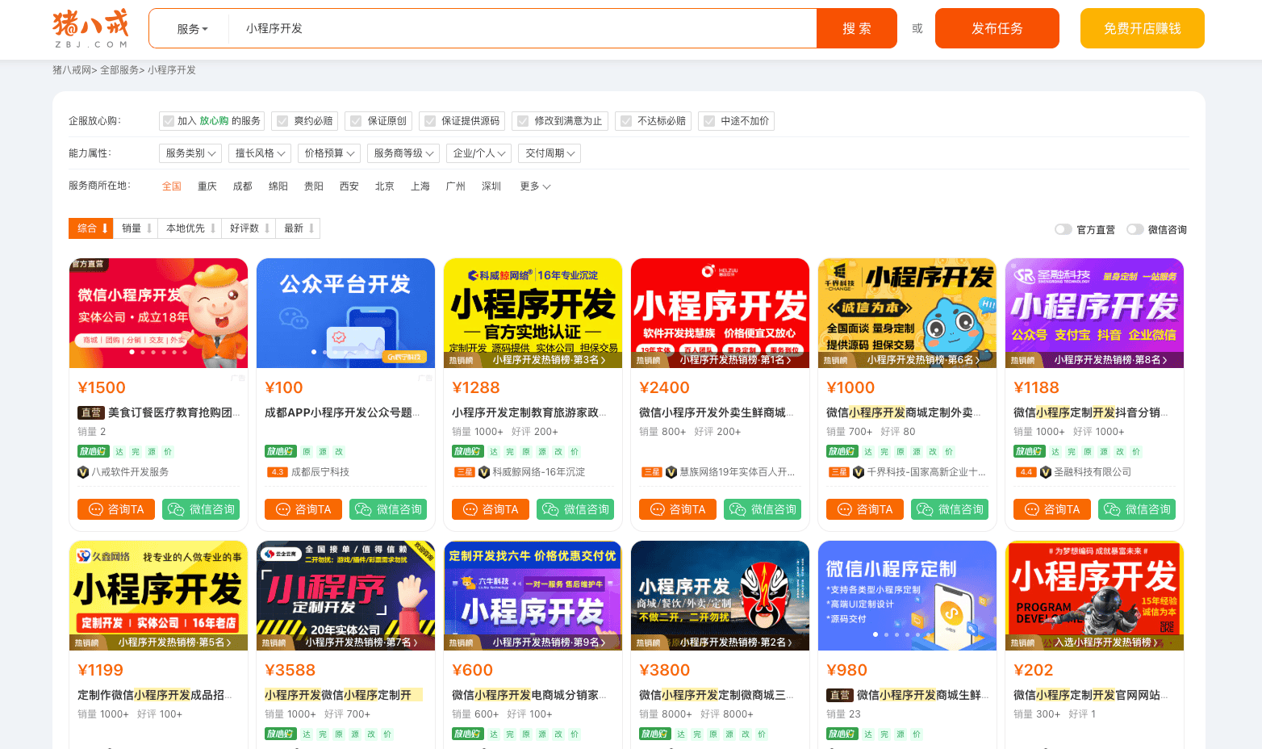This screenshot has height=749, width=1262.
Task: Click the V verification badge next to 八戒软件开发服务
Action: [83, 471]
